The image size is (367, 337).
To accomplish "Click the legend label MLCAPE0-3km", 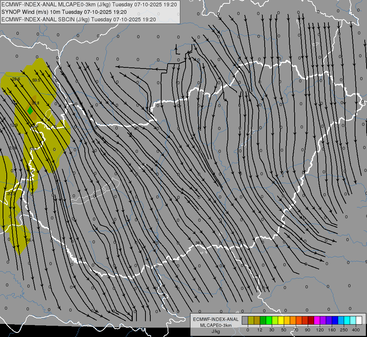I will click(216, 325).
